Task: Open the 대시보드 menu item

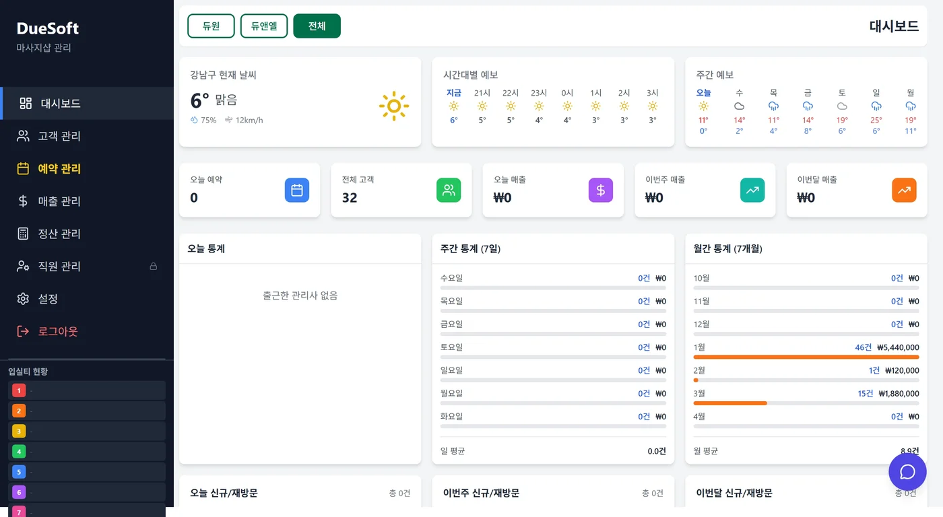Action: point(87,103)
